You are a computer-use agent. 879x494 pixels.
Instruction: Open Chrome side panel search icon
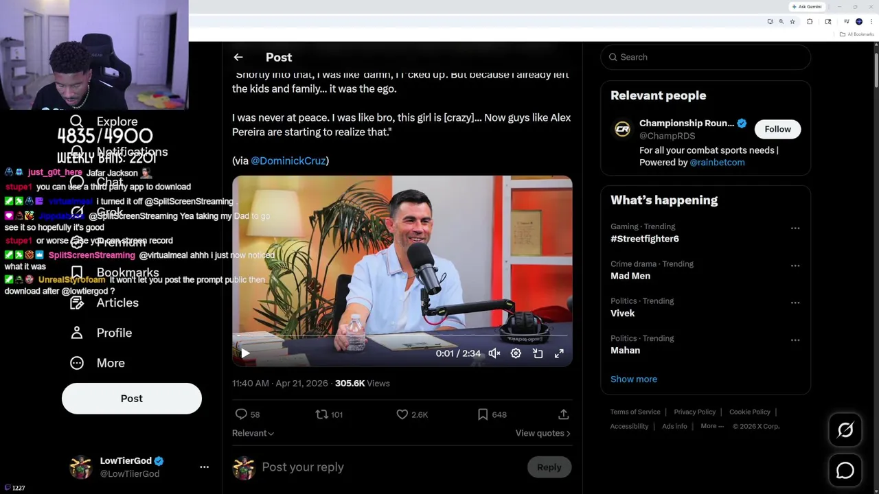coord(828,22)
